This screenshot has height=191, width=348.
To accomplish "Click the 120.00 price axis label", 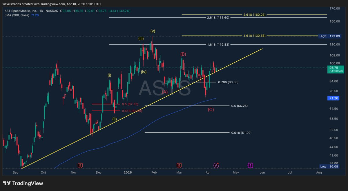I will click(335, 45).
